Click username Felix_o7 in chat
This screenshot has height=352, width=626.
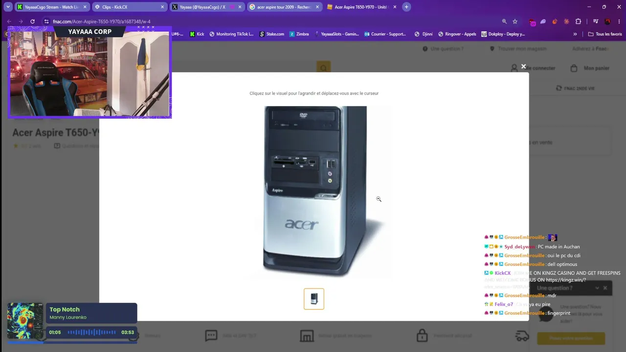(x=504, y=304)
